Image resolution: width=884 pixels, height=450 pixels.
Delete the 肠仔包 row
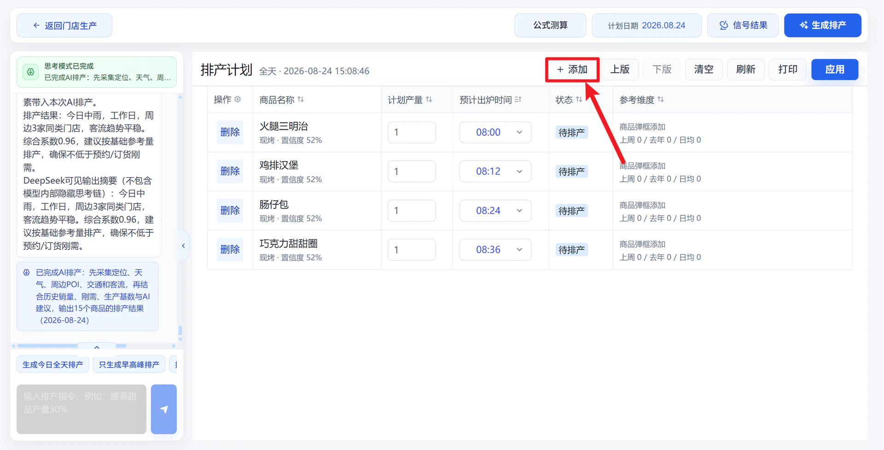tap(230, 211)
